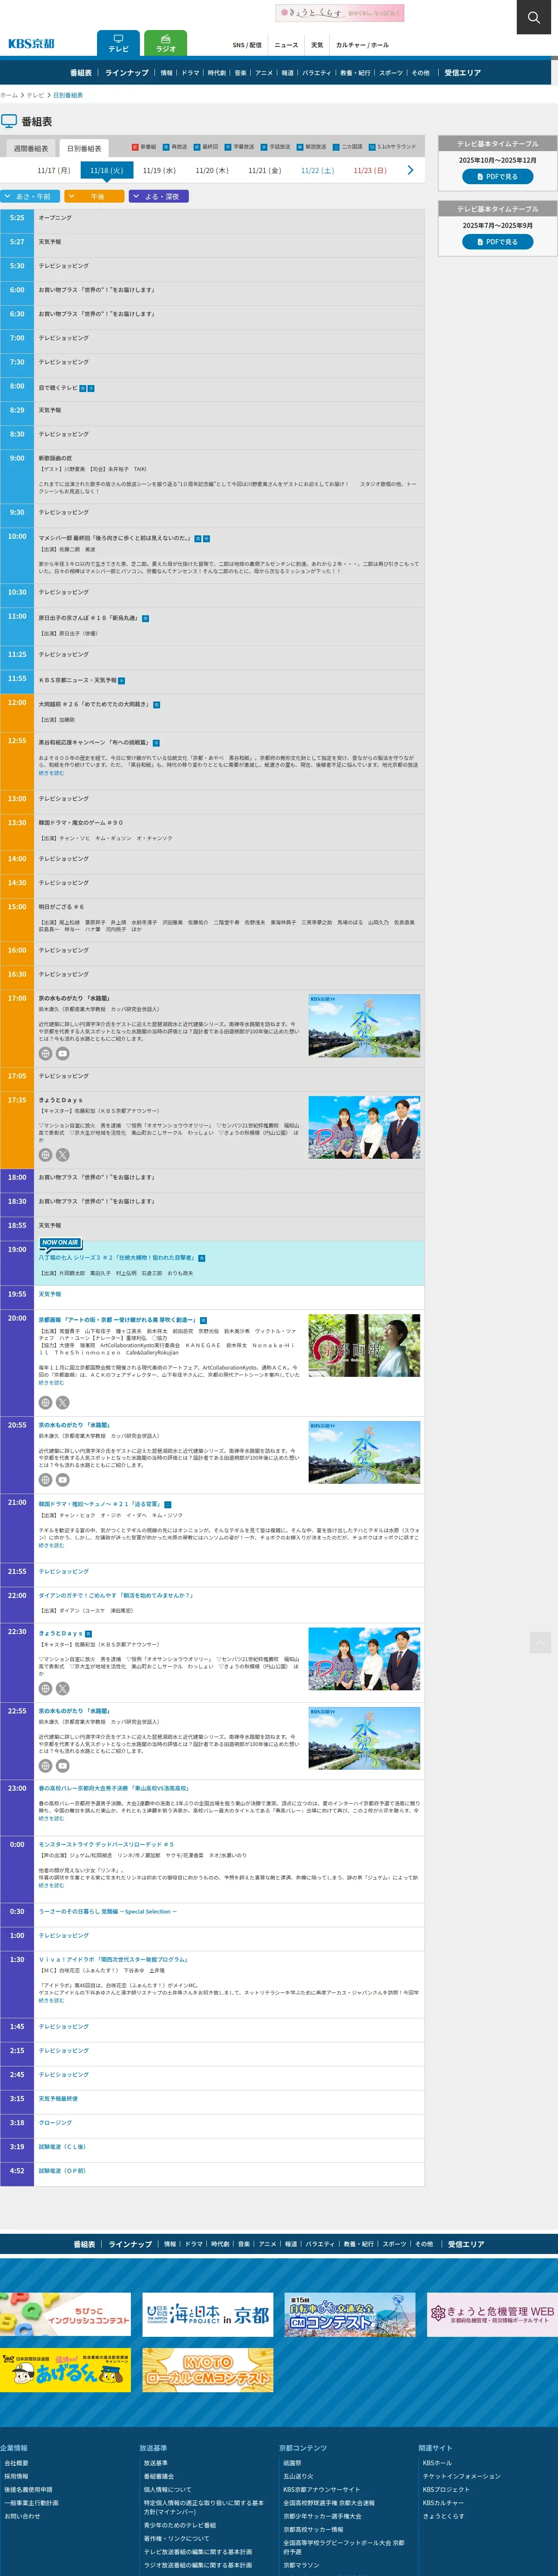Open website icon under 17:35 きょうとDays
The width and height of the screenshot is (558, 2576).
pos(45,1154)
